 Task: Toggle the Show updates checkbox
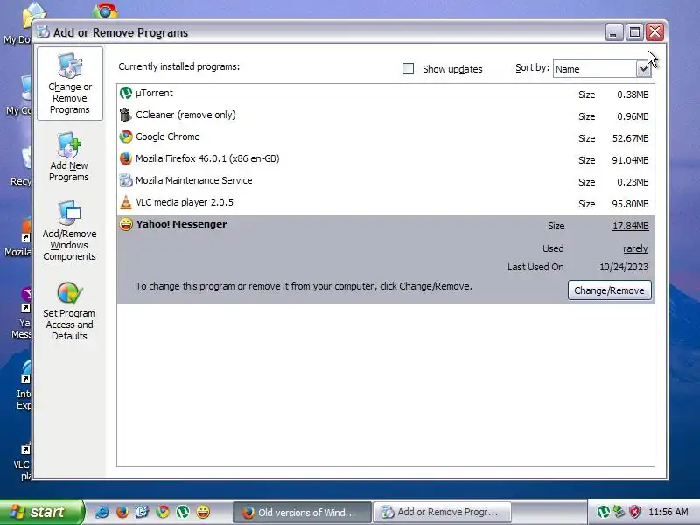click(408, 69)
